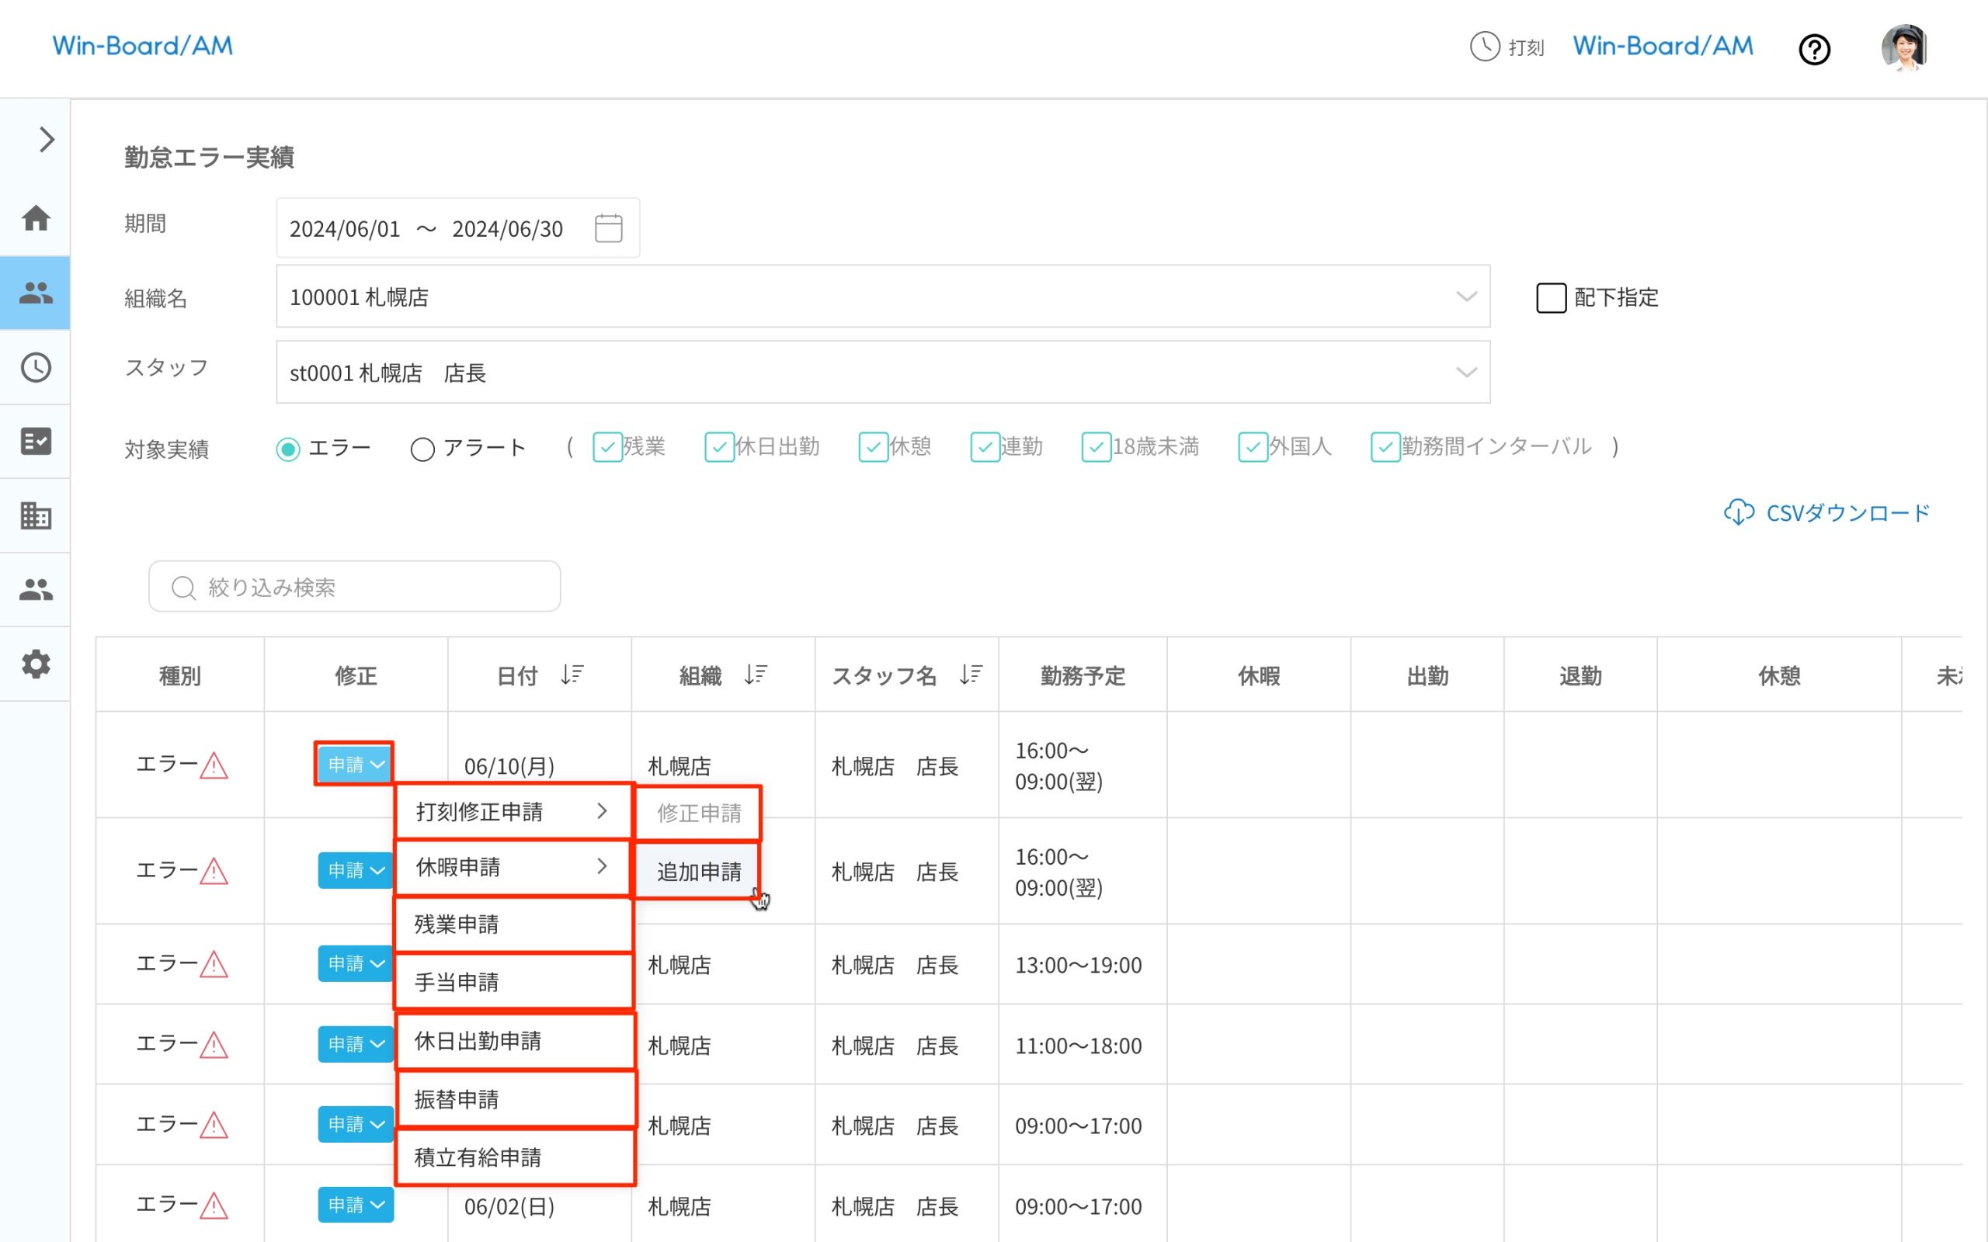
Task: Select 追加申請 in the submenu
Action: point(698,872)
